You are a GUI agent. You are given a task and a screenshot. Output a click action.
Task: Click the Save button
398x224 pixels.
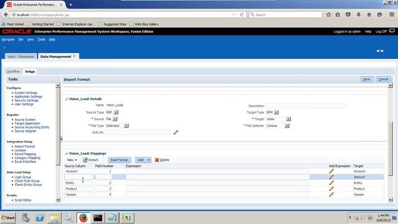pyautogui.click(x=366, y=79)
